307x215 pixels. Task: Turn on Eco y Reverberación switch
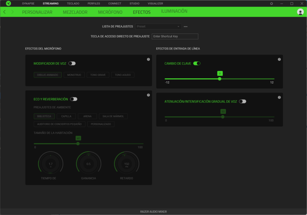73,99
